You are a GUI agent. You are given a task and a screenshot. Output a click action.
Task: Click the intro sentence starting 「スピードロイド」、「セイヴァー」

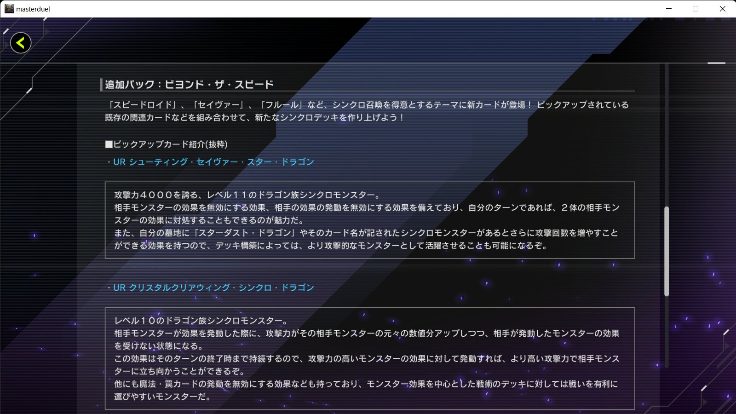(x=367, y=111)
